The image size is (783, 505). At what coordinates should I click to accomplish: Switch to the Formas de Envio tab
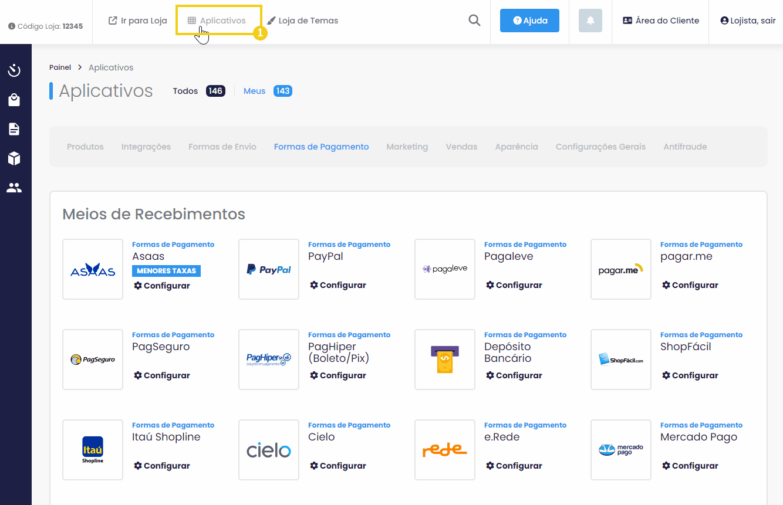click(x=222, y=147)
